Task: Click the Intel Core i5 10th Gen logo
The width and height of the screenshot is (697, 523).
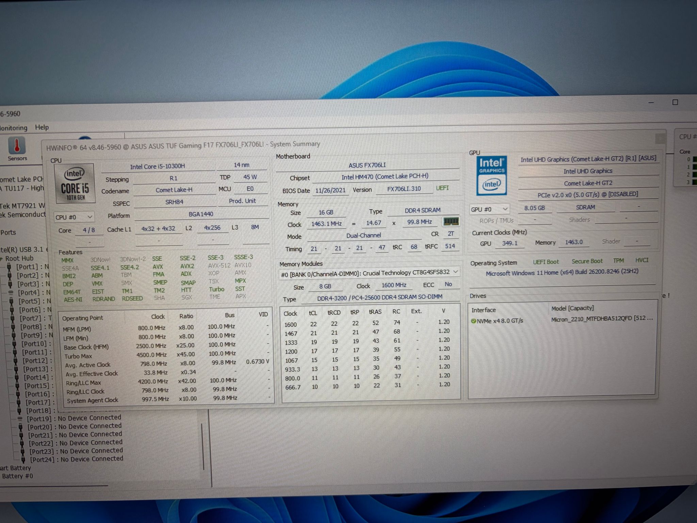Action: [75, 184]
